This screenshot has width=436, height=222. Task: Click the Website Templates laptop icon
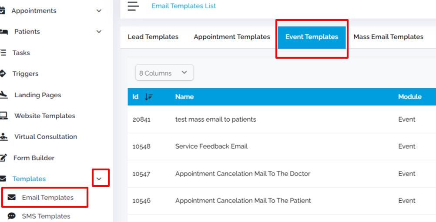pyautogui.click(x=3, y=116)
